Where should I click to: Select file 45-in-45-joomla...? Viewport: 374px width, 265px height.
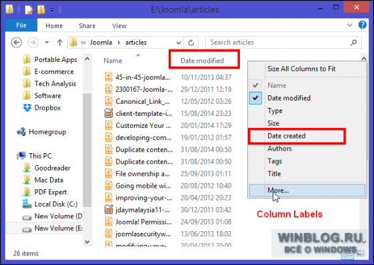(143, 77)
